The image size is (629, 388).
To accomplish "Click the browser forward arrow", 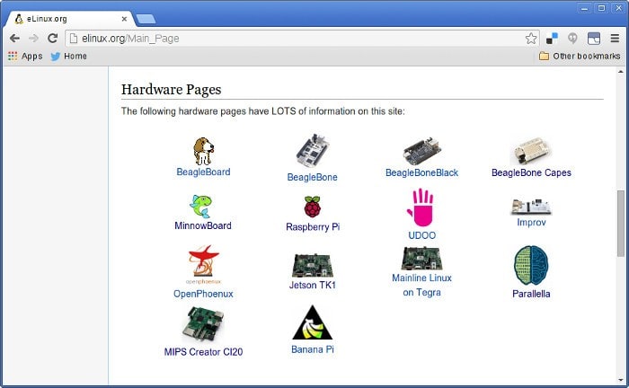I will 34,39.
